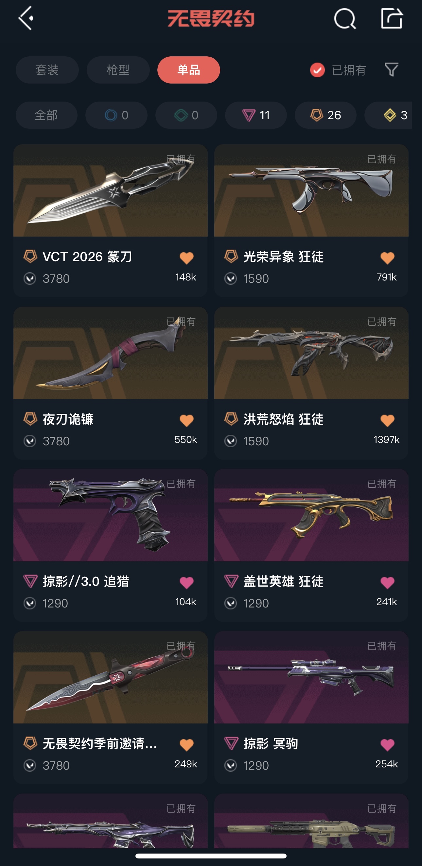Filter by orange tier with 26 items
Screen dimensions: 422x866
click(x=325, y=115)
